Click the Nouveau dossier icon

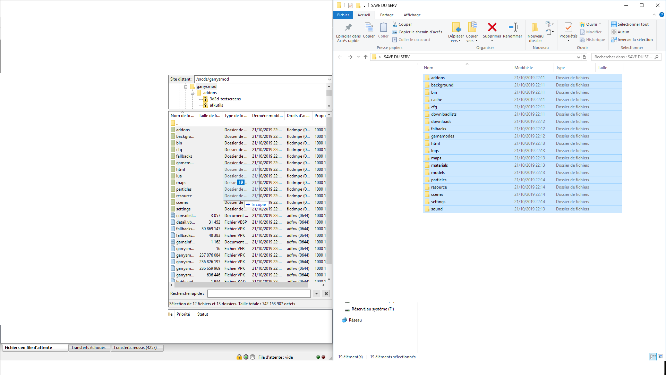point(535,27)
